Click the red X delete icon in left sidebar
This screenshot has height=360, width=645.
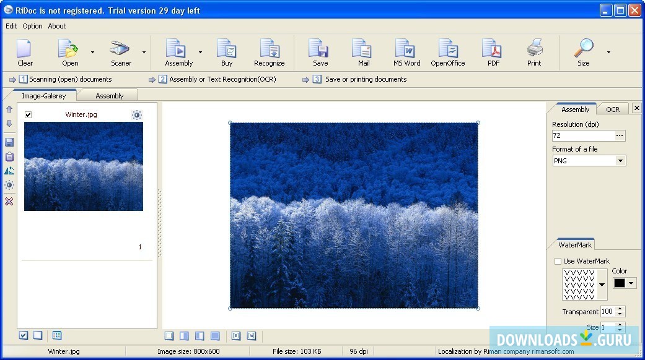(x=9, y=202)
